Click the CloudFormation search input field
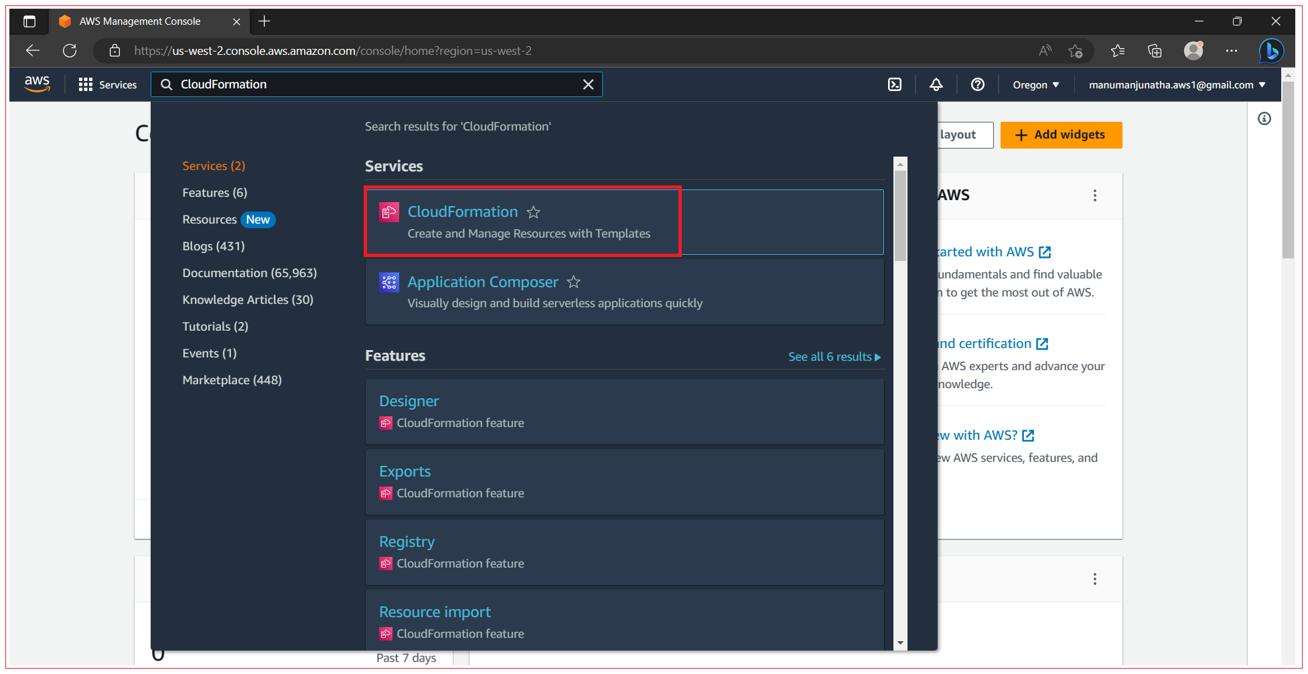Screen dimensions: 1308x674 point(376,84)
